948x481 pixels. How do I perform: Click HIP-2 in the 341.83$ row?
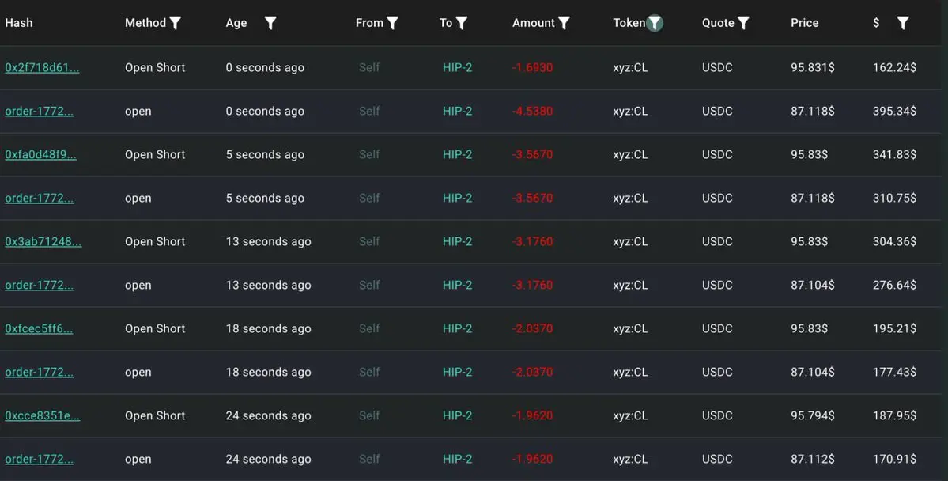(457, 155)
